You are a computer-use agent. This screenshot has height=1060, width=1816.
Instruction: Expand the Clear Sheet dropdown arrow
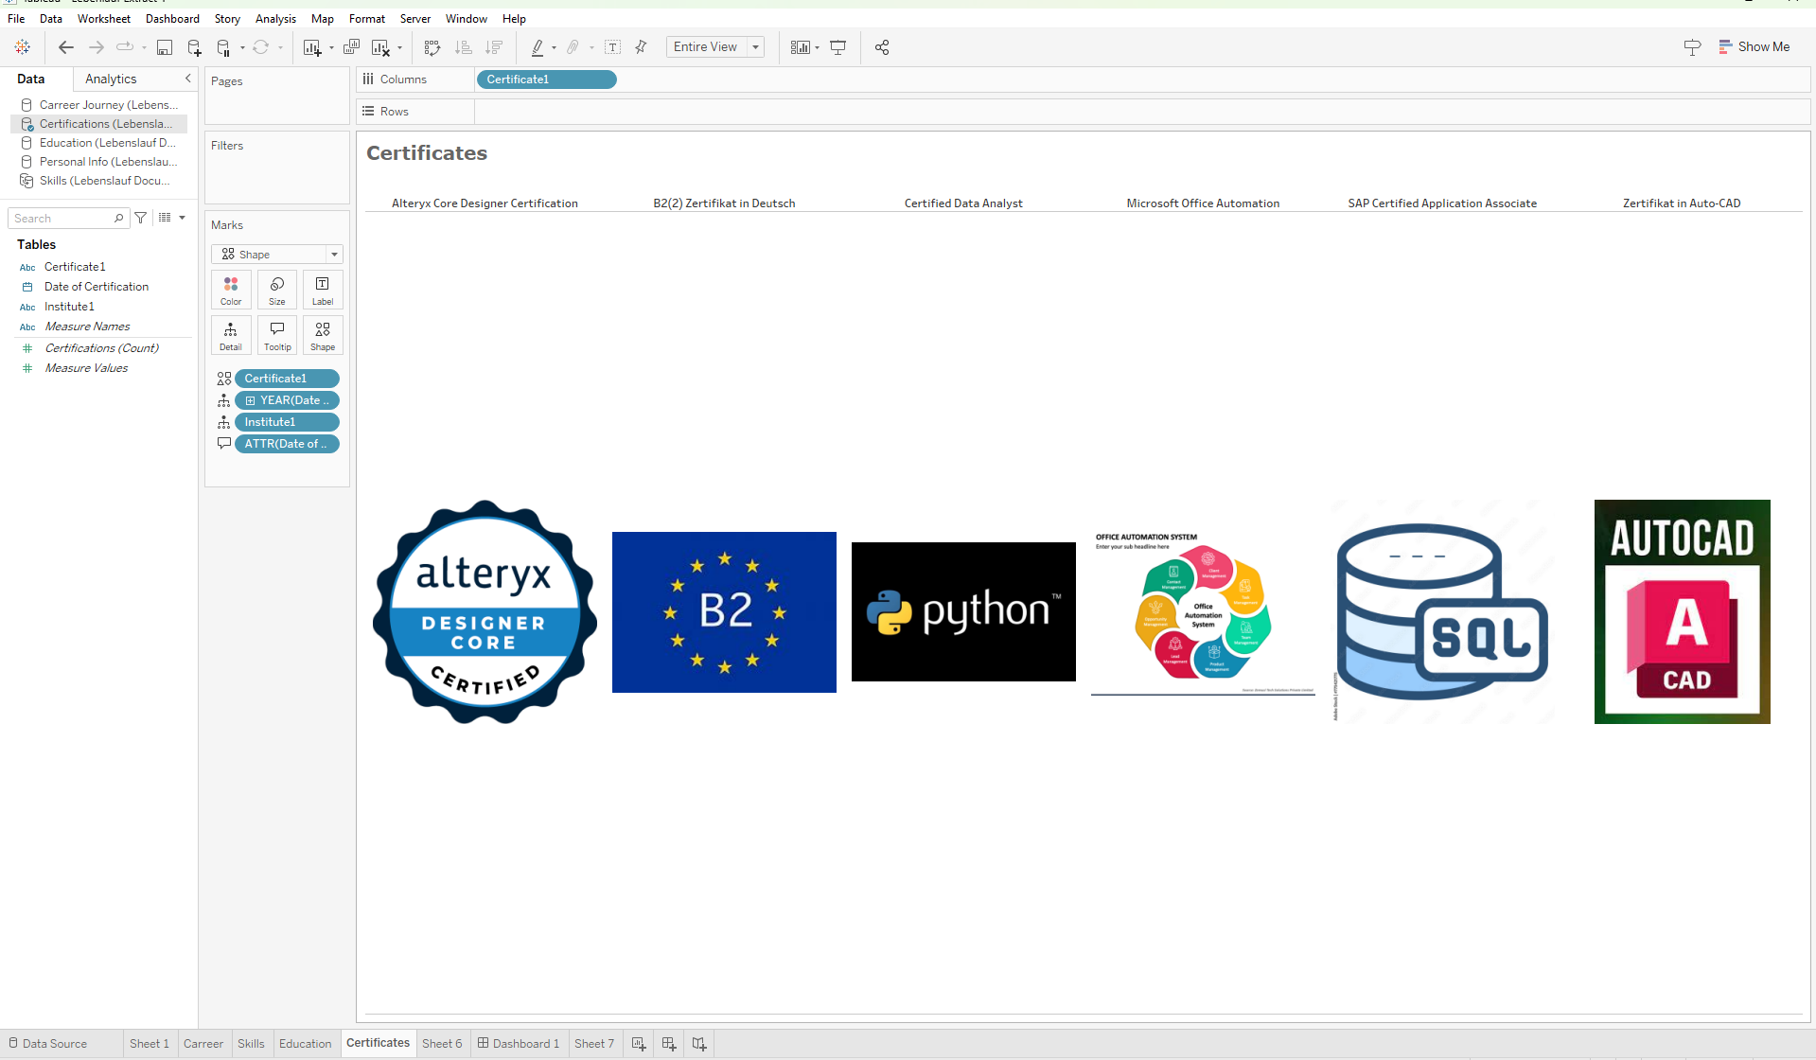click(x=399, y=47)
